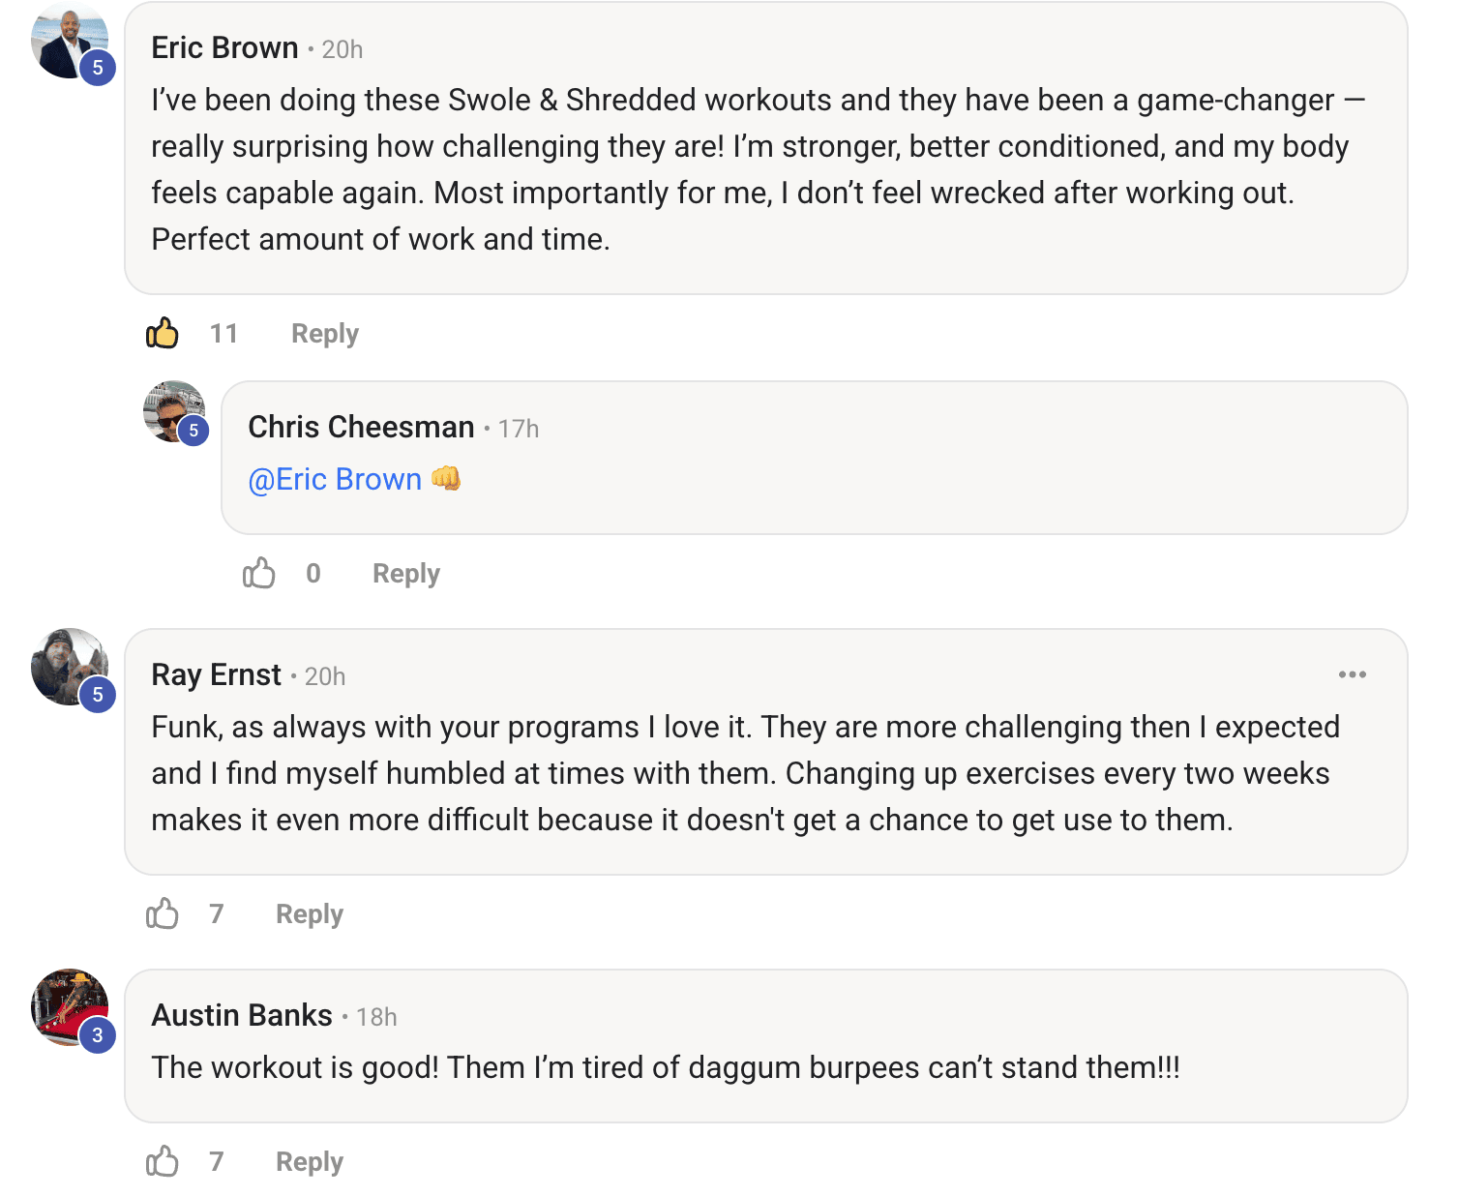1459x1196 pixels.
Task: Open Ray Ernst's profile picture
Action: click(x=66, y=666)
